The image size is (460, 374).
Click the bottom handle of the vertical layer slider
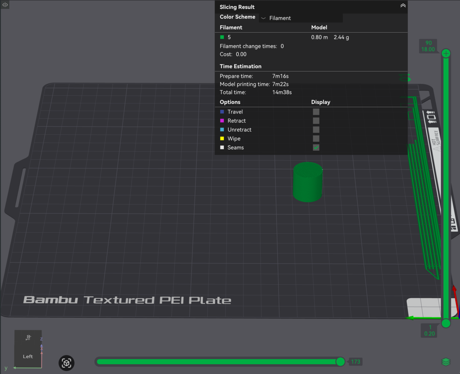tap(446, 323)
